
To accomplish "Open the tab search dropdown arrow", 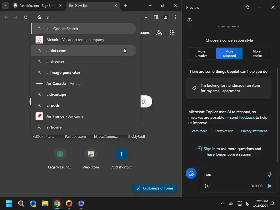I will [x=5, y=5].
